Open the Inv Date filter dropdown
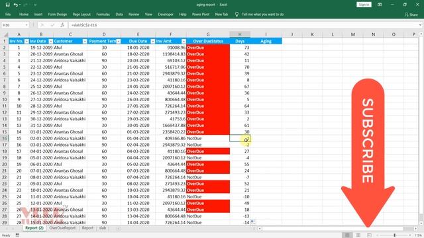424x238 pixels. pos(51,41)
